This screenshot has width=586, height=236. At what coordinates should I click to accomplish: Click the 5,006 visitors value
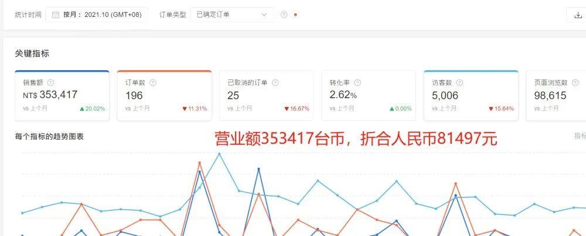[445, 95]
